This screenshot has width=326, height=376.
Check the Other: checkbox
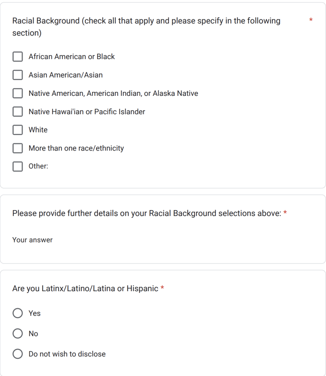pyautogui.click(x=18, y=166)
